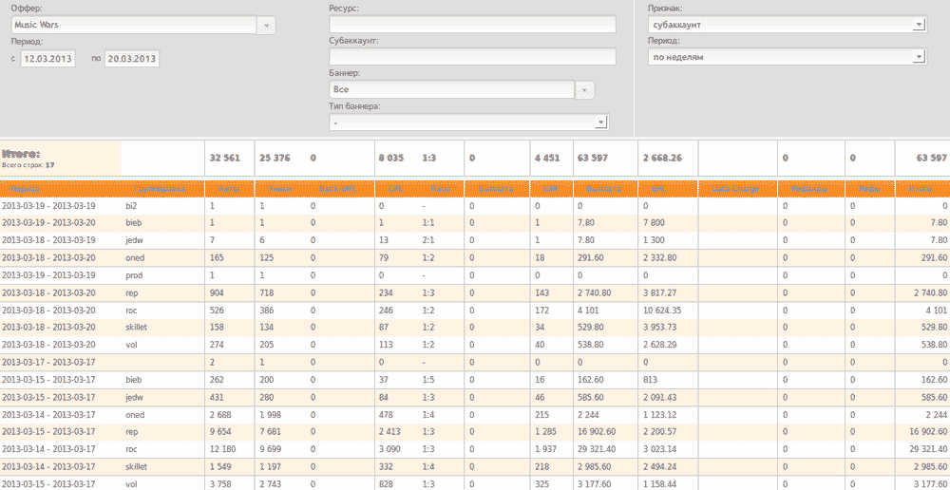Sort by the Уники column header
Viewport: 950px width, 490px height.
[x=280, y=189]
